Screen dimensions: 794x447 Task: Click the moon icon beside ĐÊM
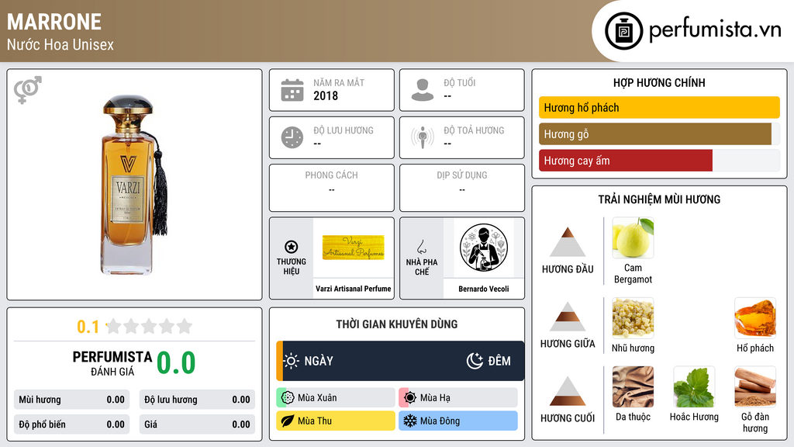coord(475,361)
